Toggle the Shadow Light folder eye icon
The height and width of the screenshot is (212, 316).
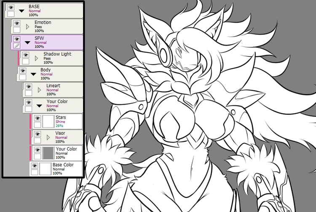click(26, 55)
